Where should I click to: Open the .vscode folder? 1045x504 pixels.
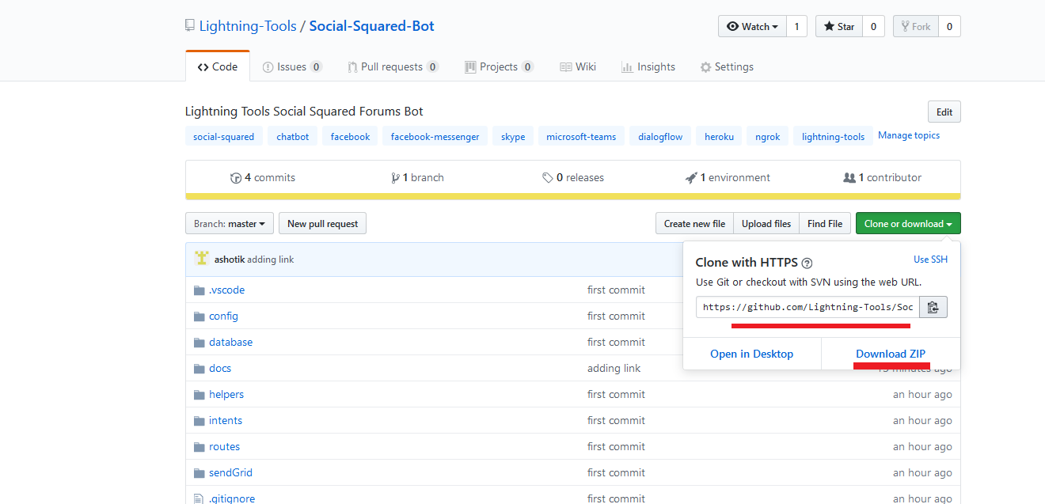pyautogui.click(x=226, y=290)
